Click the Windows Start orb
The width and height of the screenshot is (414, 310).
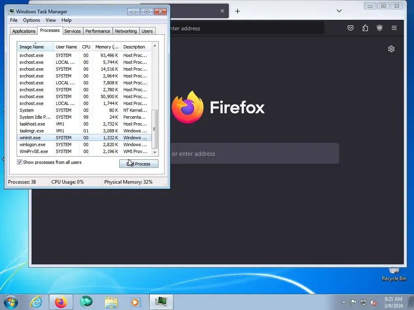11,302
